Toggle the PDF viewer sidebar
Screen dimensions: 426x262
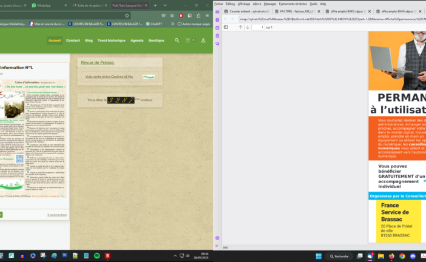[x=226, y=27]
